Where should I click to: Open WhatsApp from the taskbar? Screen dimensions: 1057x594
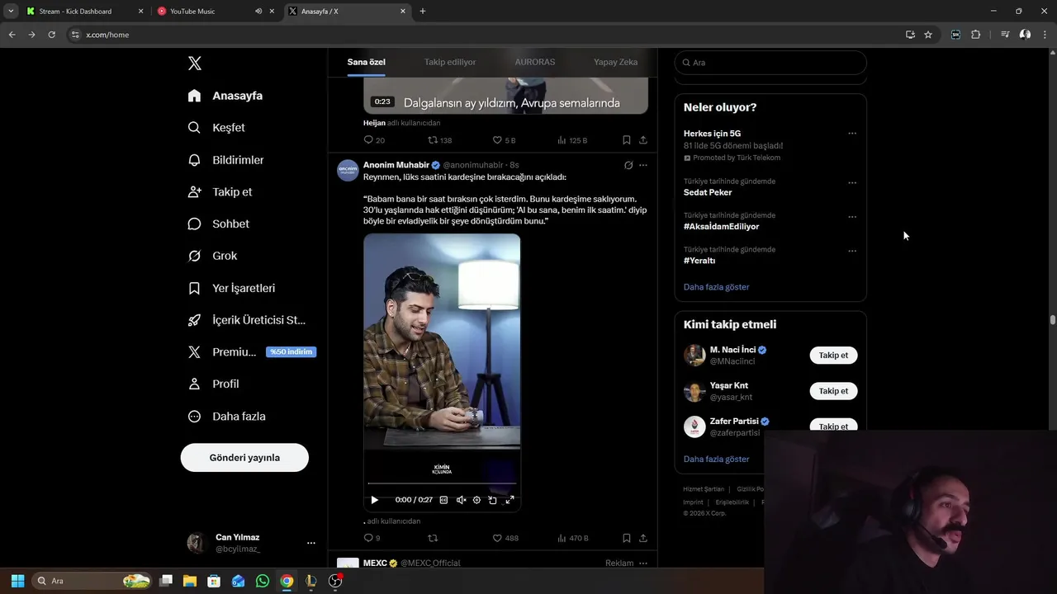263,581
